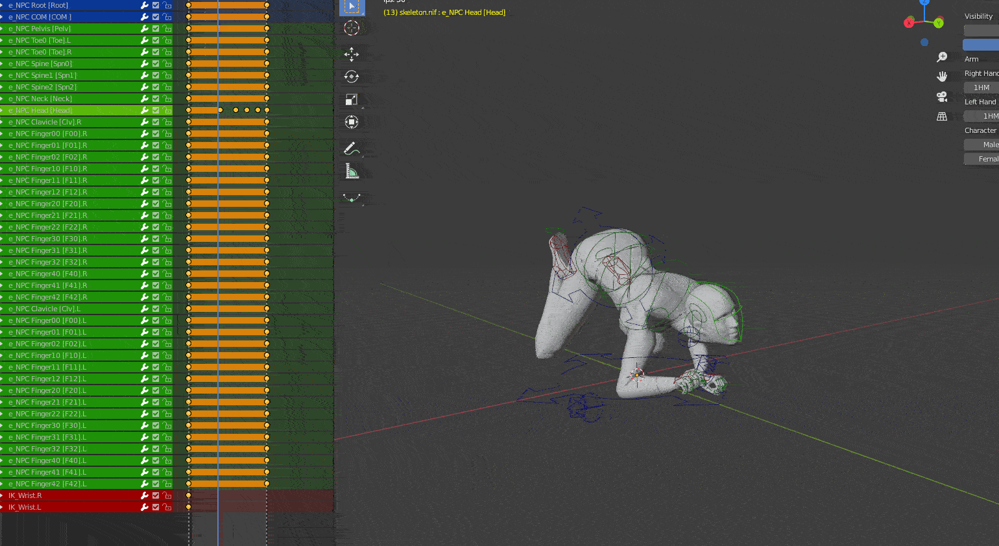Toggle lock on e_NPC Finger00 [F00].L channel
Screen dimensions: 999x546
(167, 320)
